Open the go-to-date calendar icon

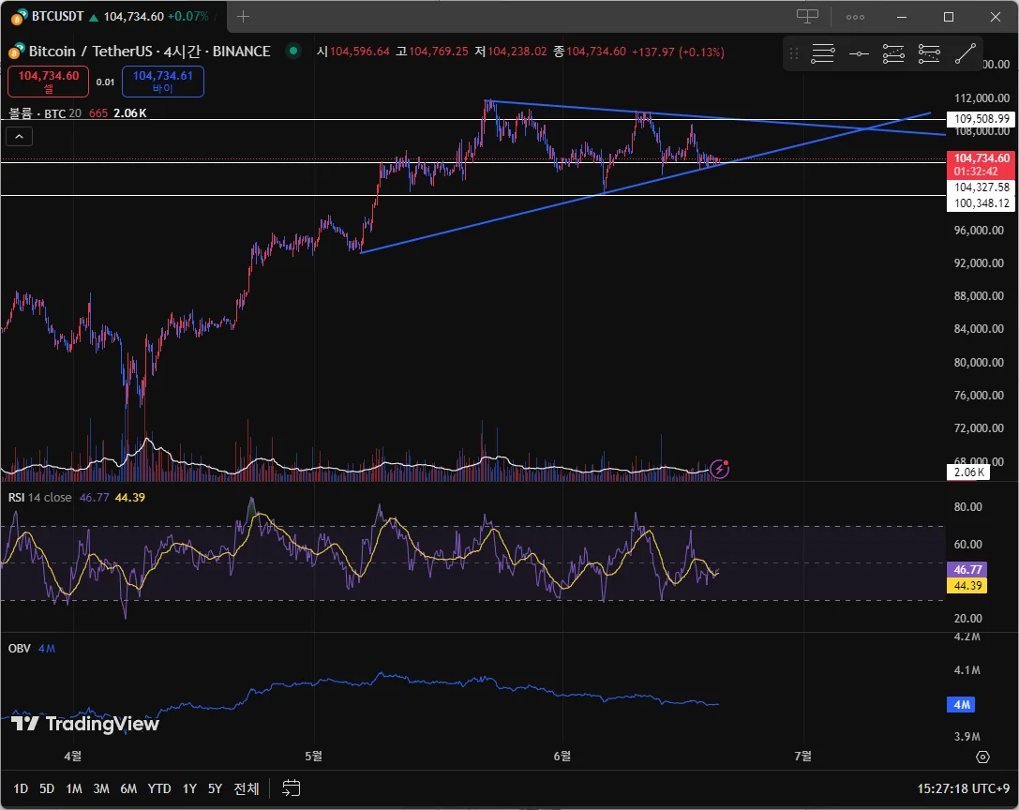click(292, 788)
